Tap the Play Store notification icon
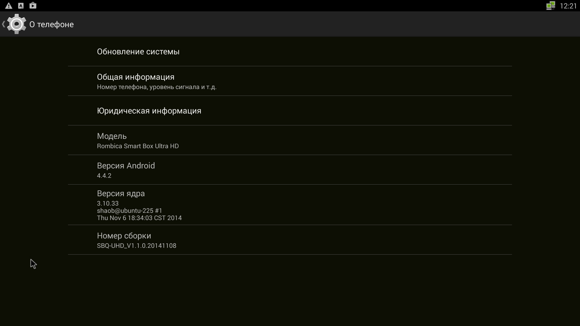This screenshot has width=580, height=326. (x=33, y=6)
